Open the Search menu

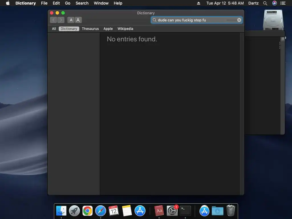coord(82,3)
